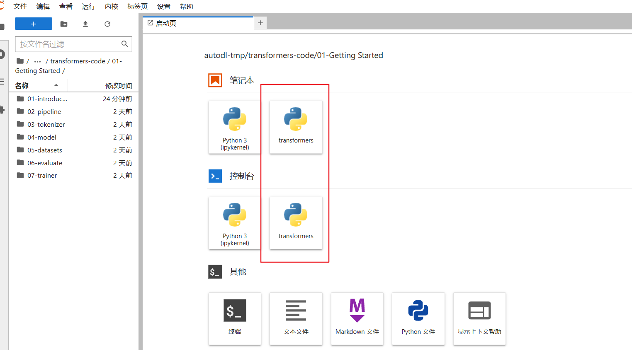Viewport: 632px width, 350px height.
Task: Open the 标签页 menu
Action: click(137, 6)
